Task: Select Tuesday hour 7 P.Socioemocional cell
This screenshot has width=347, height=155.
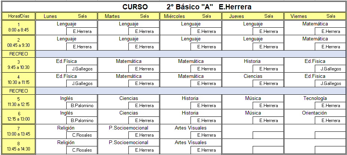Action: click(128, 128)
